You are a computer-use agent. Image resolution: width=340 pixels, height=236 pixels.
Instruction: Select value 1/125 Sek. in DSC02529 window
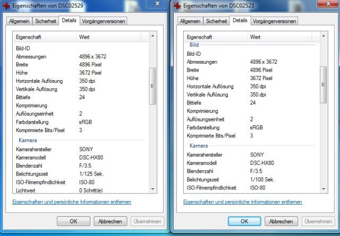pyautogui.click(x=91, y=174)
